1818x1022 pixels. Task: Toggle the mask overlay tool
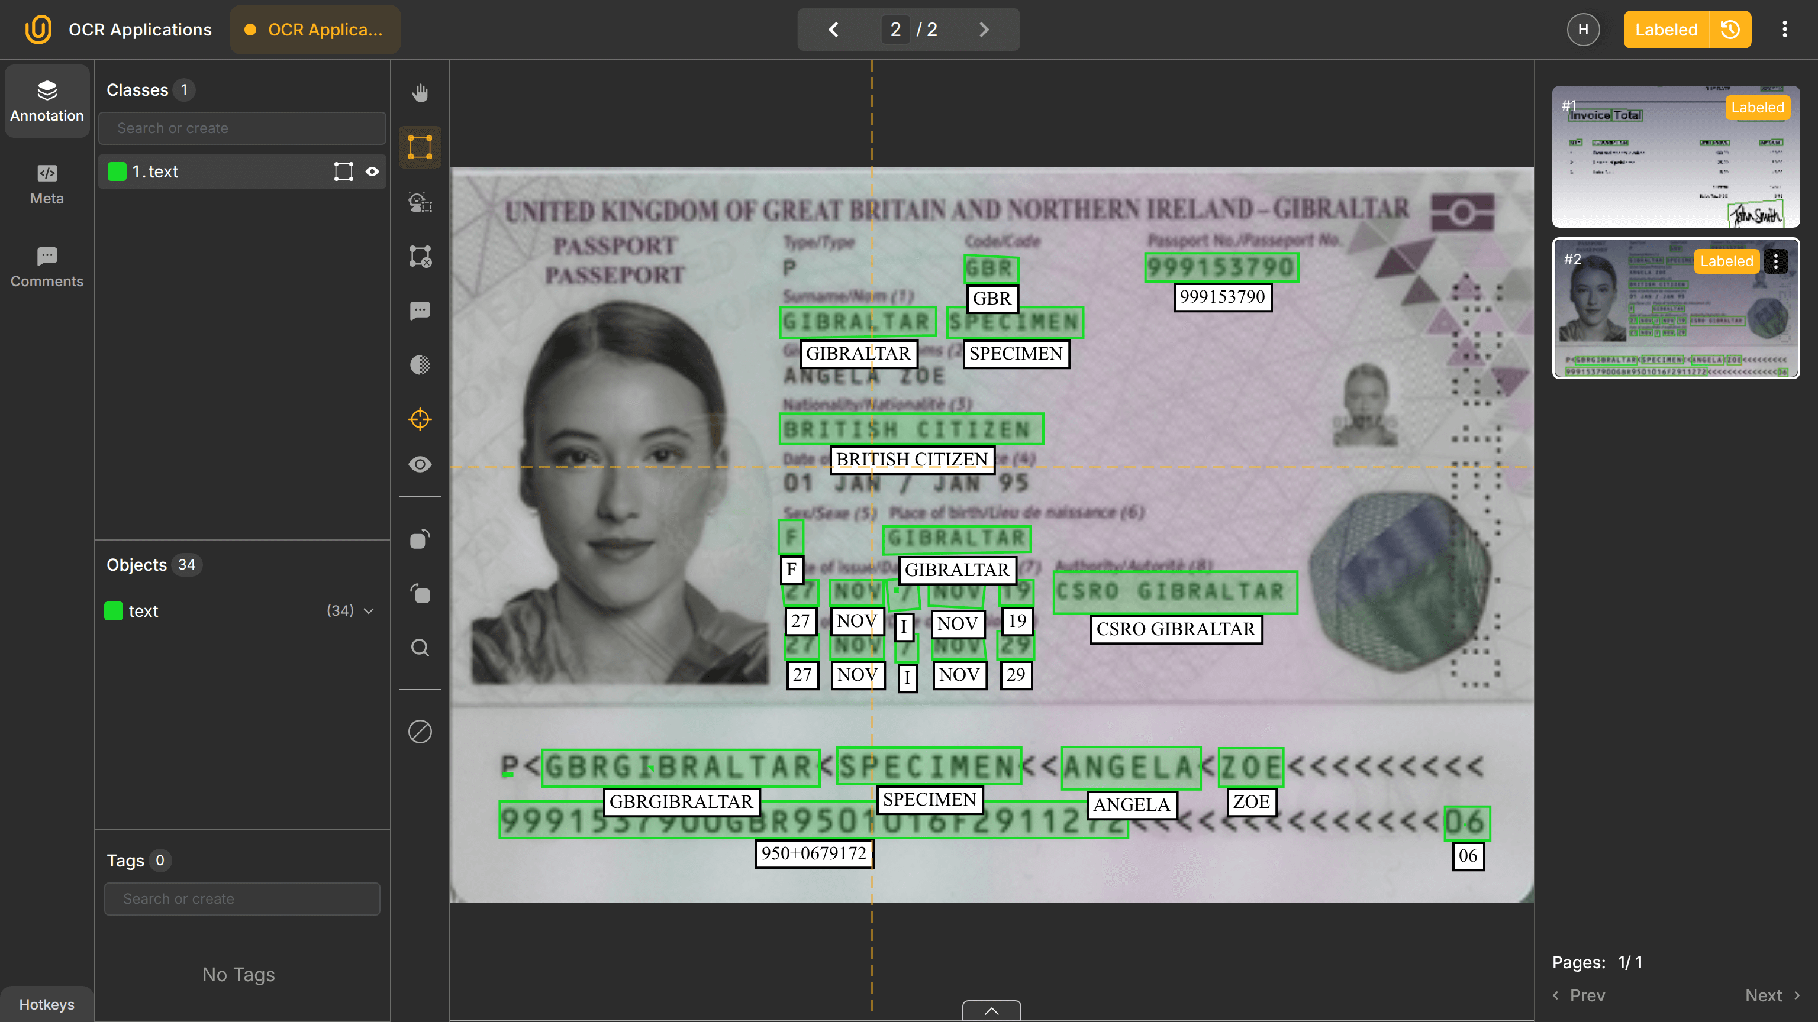[x=420, y=365]
